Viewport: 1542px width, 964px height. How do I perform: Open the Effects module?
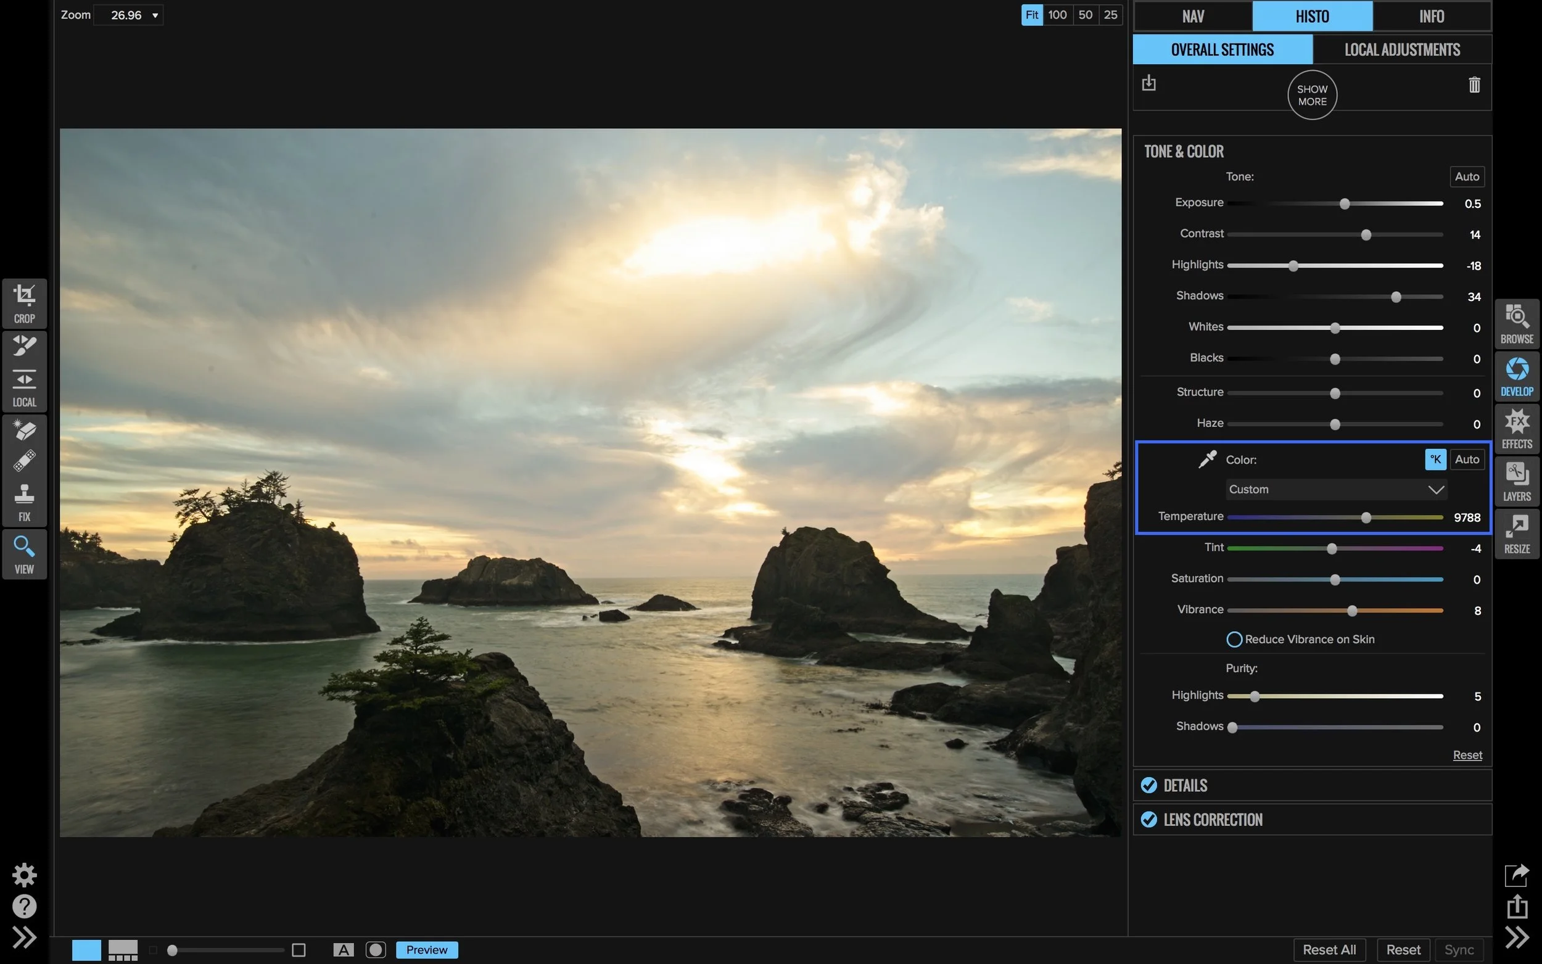point(1517,429)
